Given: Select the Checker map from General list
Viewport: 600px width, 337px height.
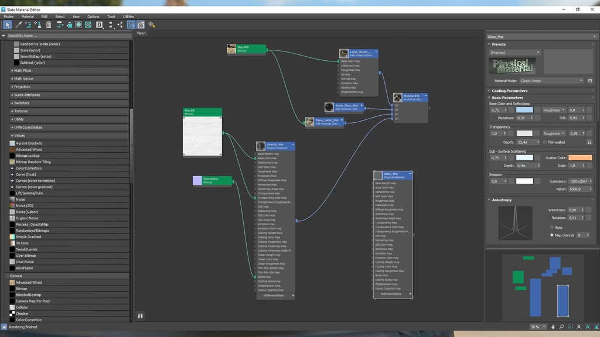Looking at the screenshot, I should [22, 314].
